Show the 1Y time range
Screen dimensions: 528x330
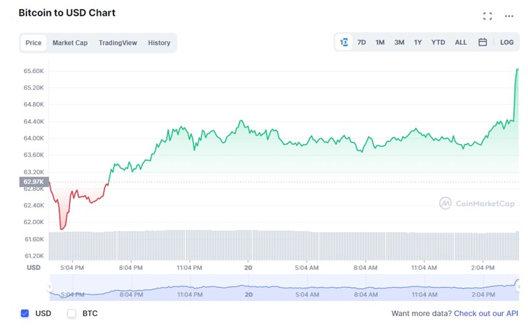[x=418, y=42]
